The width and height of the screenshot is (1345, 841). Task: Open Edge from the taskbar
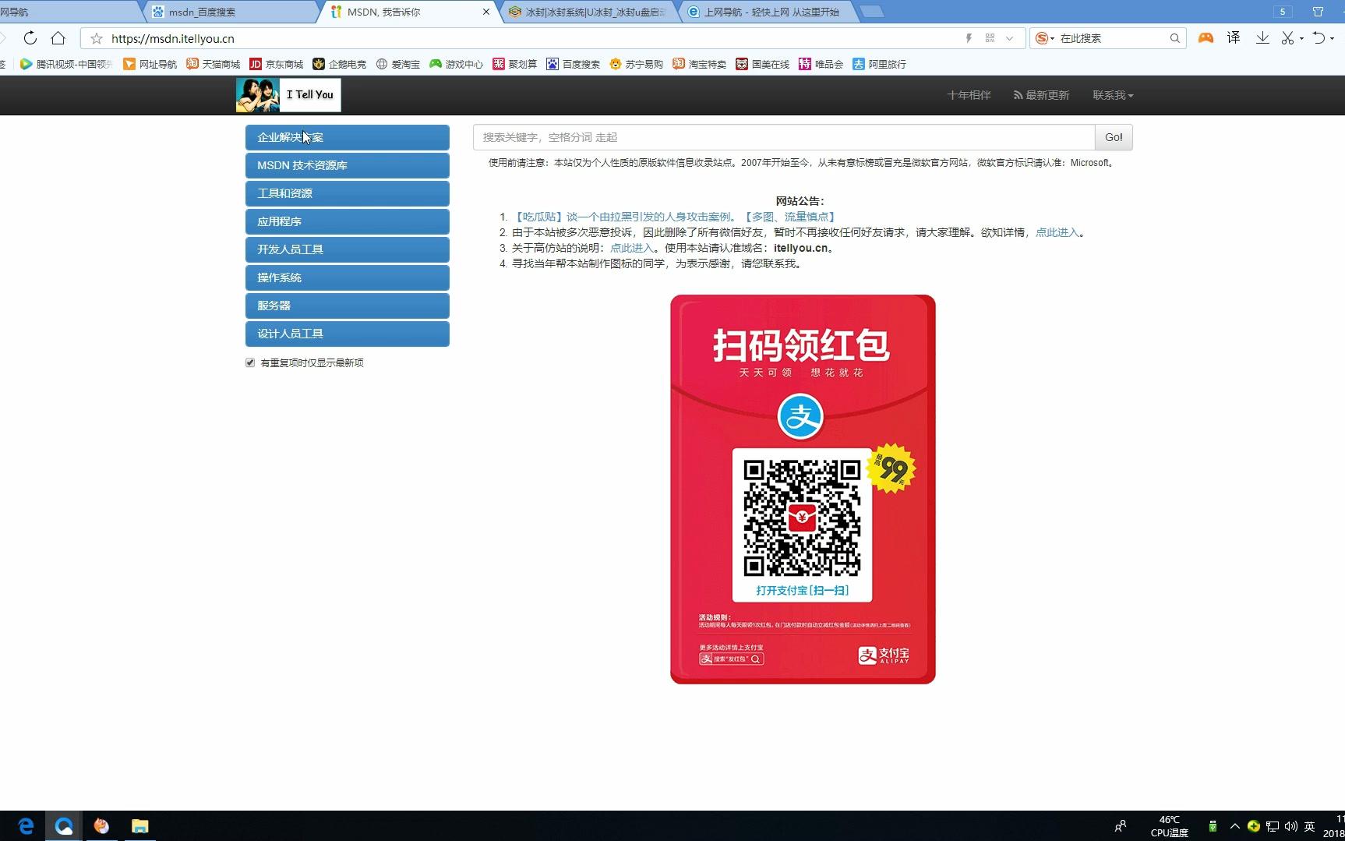(x=26, y=826)
